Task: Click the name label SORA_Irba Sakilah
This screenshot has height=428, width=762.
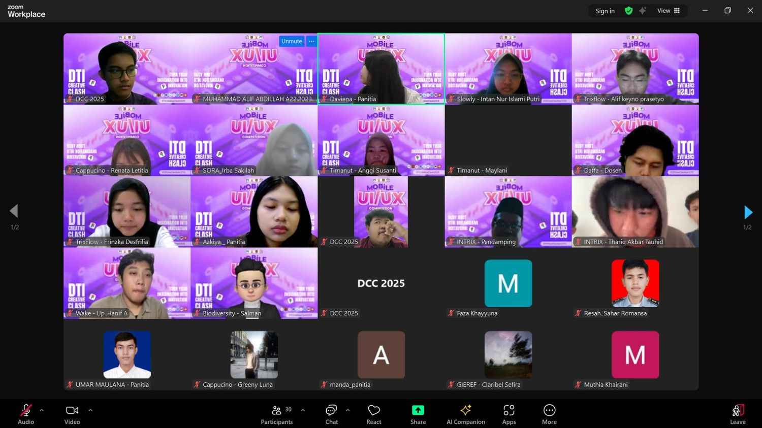Action: point(228,171)
